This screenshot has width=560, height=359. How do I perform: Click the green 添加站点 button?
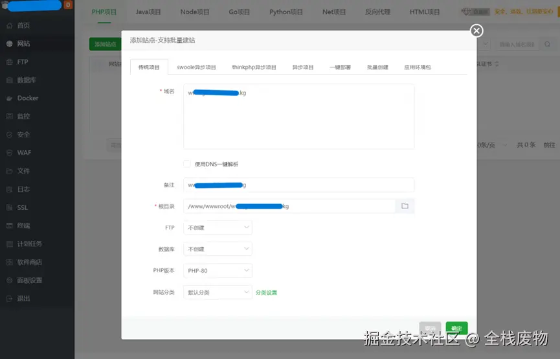tap(105, 44)
